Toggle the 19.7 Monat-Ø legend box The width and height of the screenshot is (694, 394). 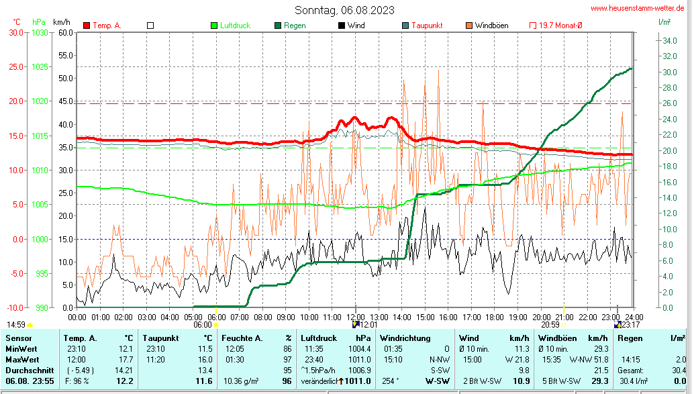[534, 26]
